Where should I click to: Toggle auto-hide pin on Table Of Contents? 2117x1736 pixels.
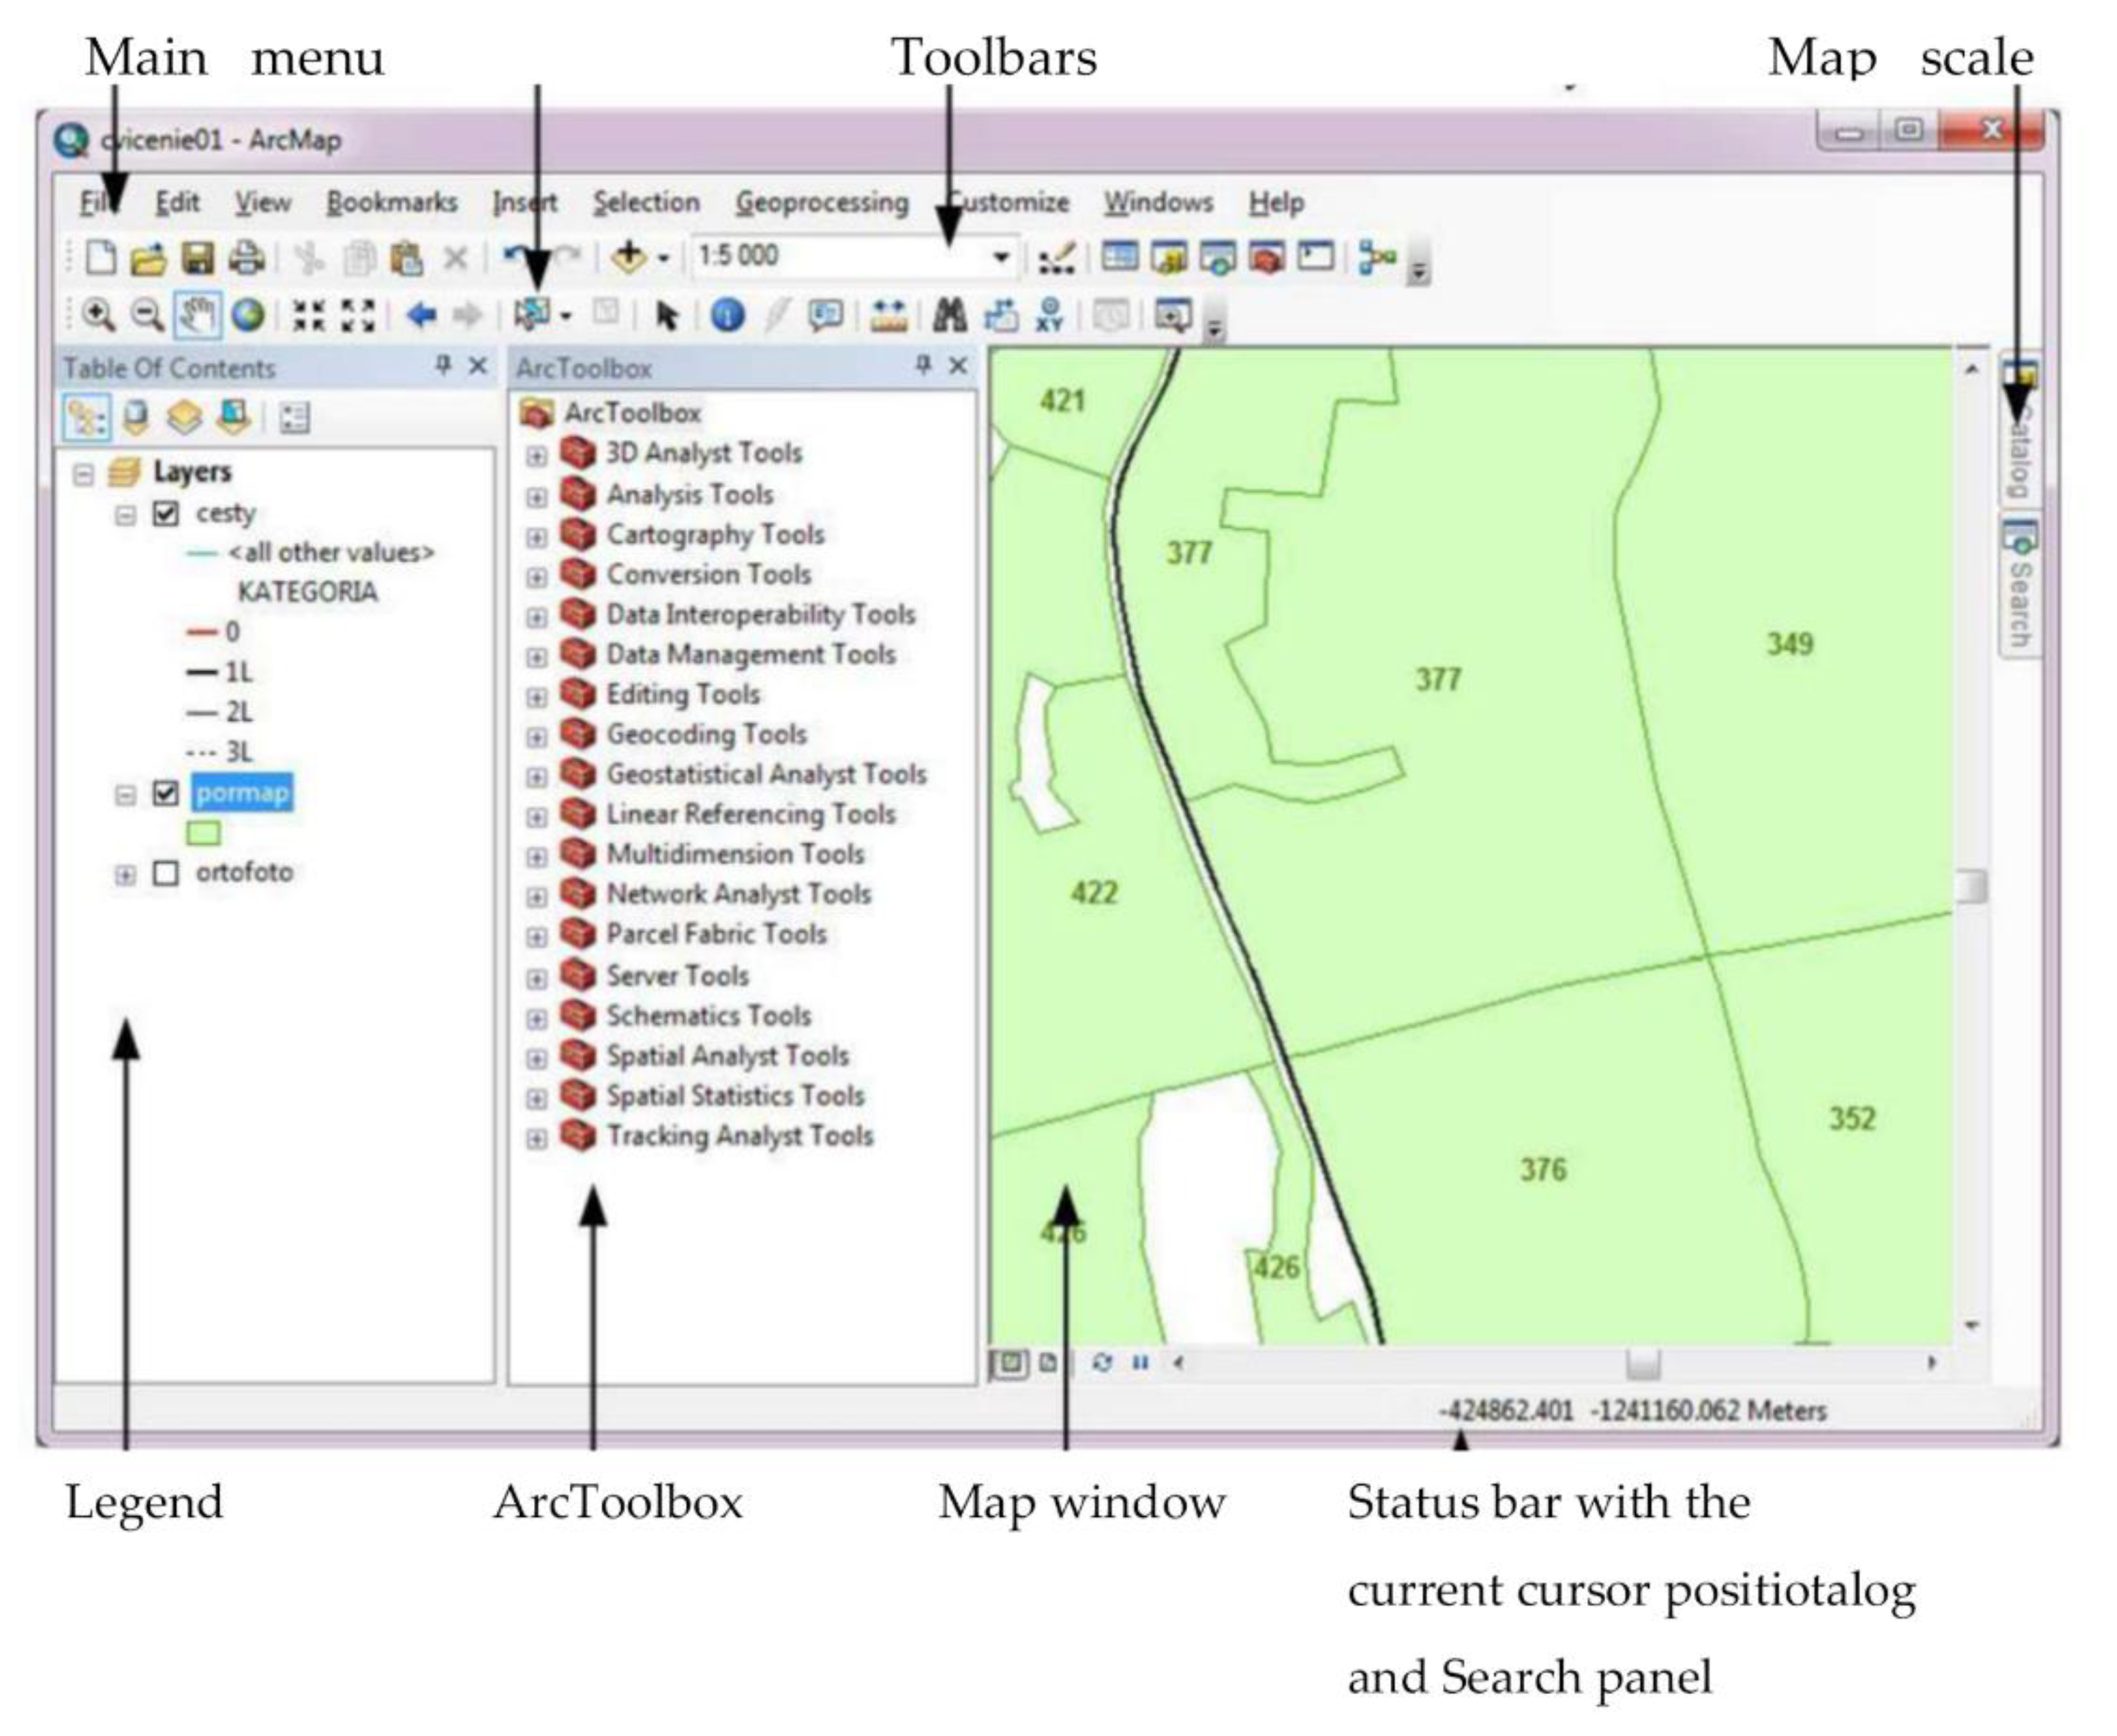tap(444, 366)
